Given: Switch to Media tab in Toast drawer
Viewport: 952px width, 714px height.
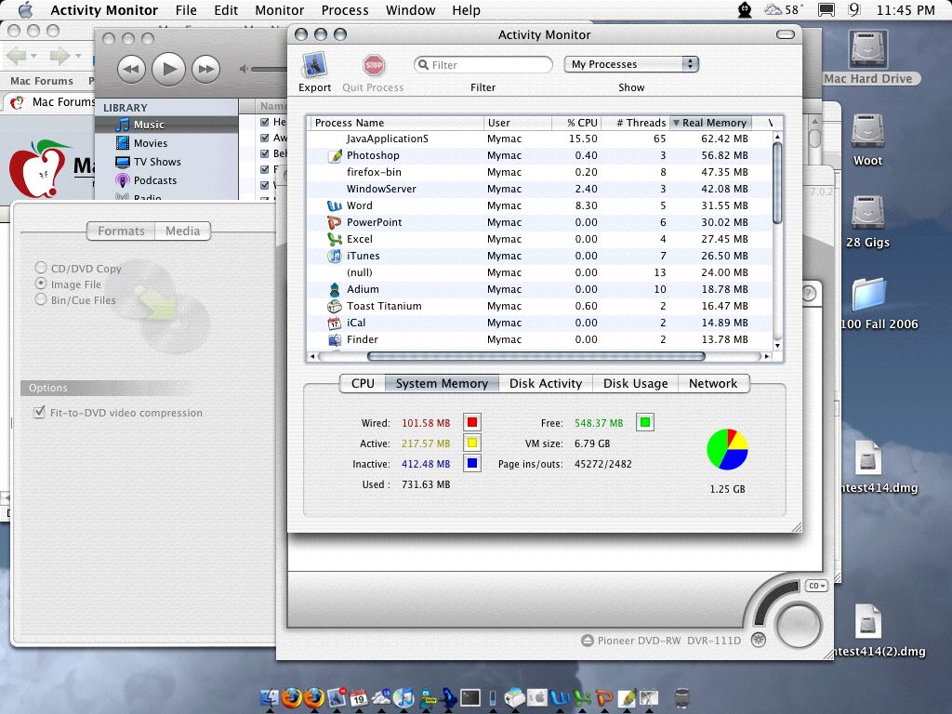Looking at the screenshot, I should (183, 231).
